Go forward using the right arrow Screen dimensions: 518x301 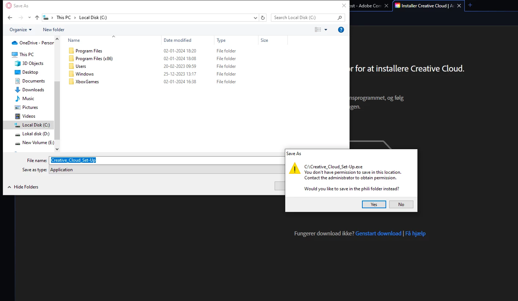21,18
